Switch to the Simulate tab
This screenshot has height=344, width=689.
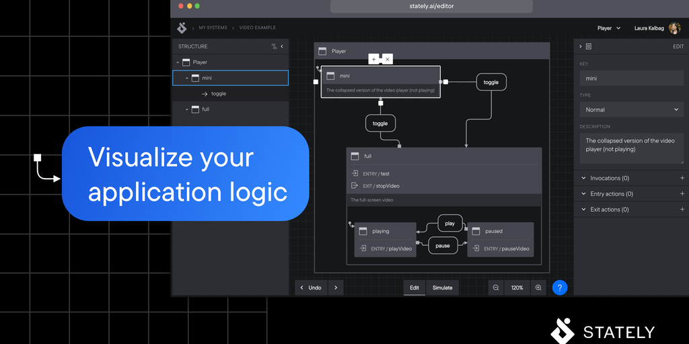442,288
